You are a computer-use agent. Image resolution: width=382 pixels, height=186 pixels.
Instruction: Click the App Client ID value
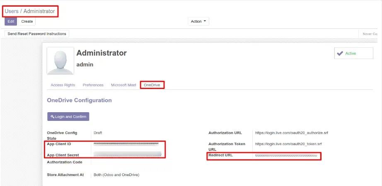coord(126,144)
